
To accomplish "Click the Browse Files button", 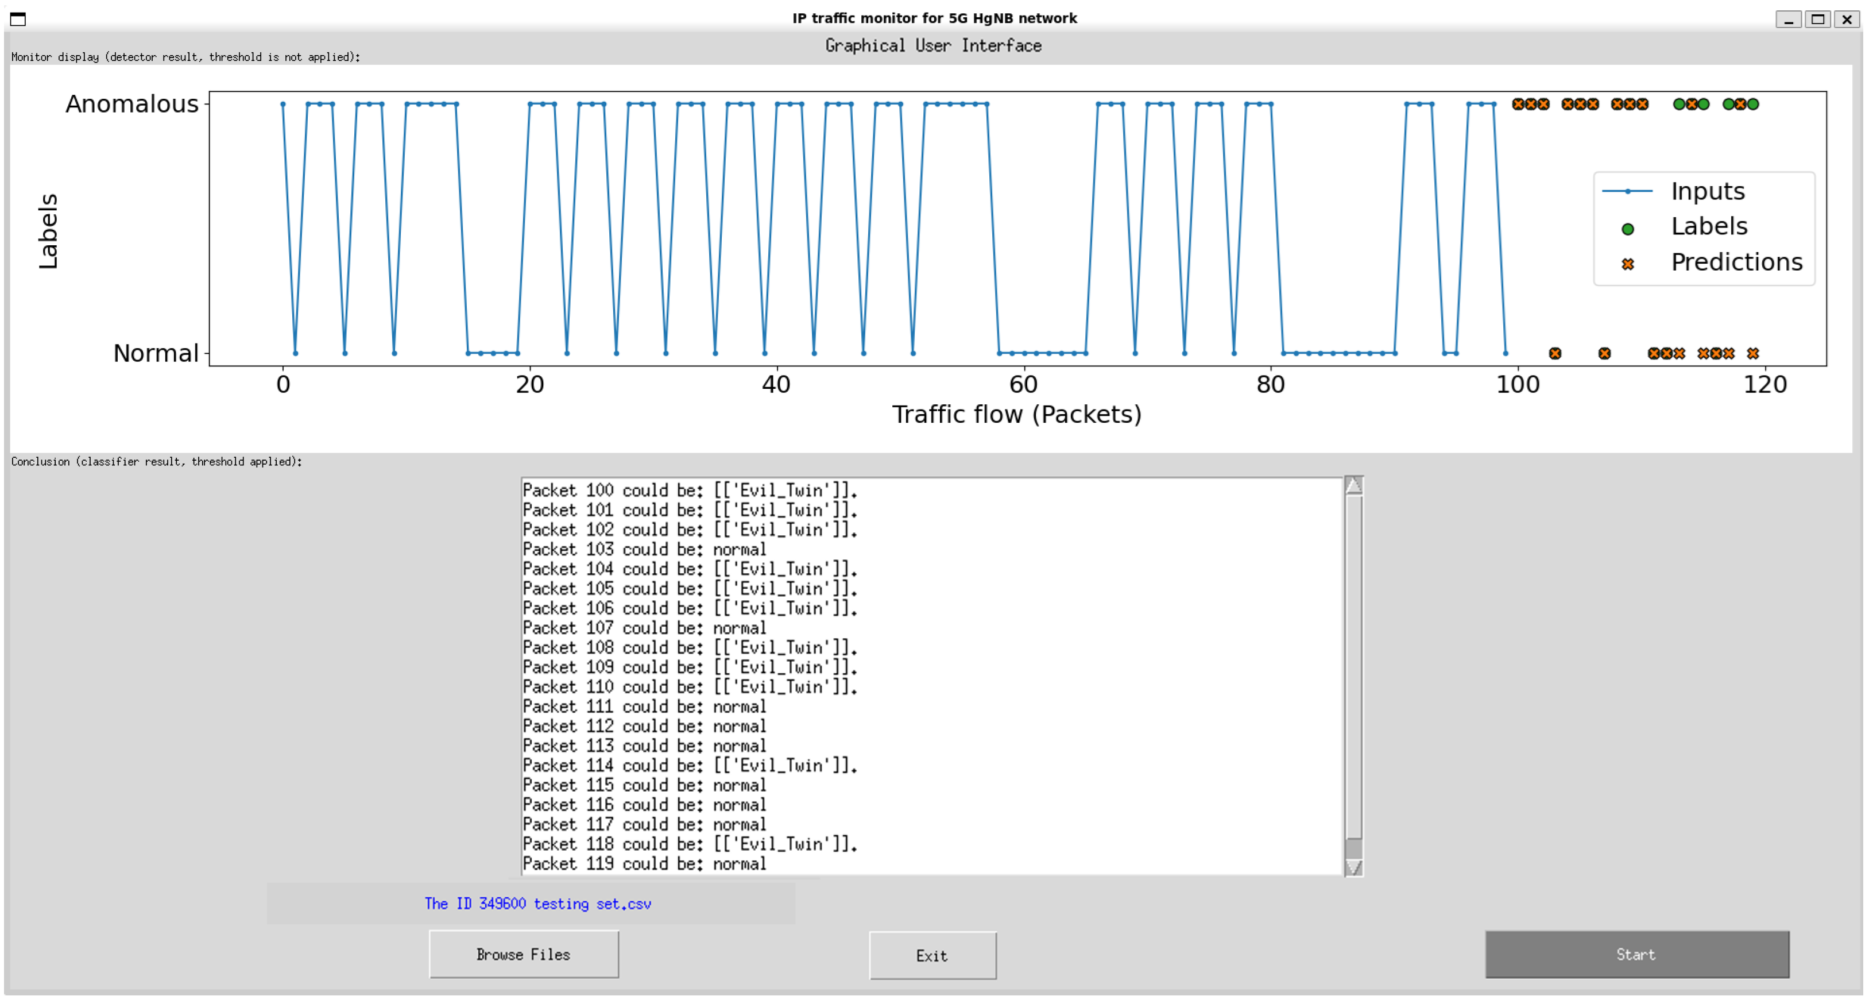I will [523, 954].
